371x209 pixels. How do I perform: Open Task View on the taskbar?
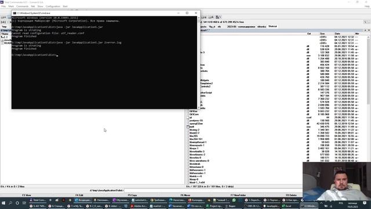[x=24, y=203]
